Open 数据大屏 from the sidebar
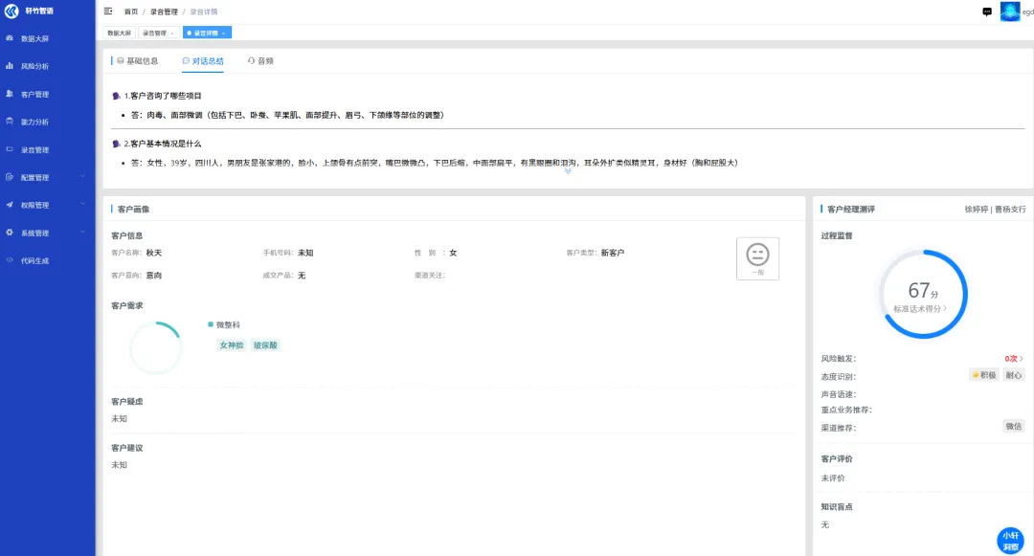This screenshot has height=556, width=1034. [x=34, y=39]
